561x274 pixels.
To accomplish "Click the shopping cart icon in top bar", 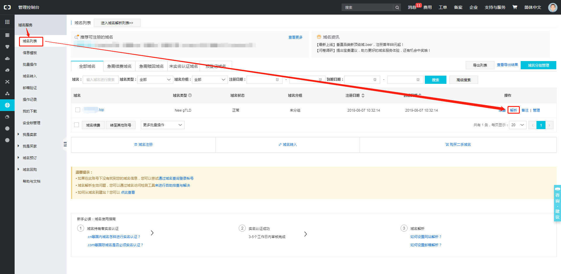I will click(515, 7).
